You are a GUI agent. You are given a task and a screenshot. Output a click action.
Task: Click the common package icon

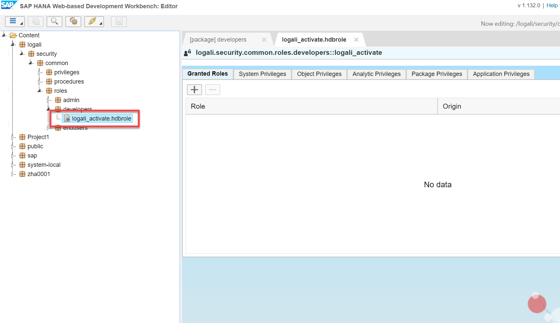[40, 63]
